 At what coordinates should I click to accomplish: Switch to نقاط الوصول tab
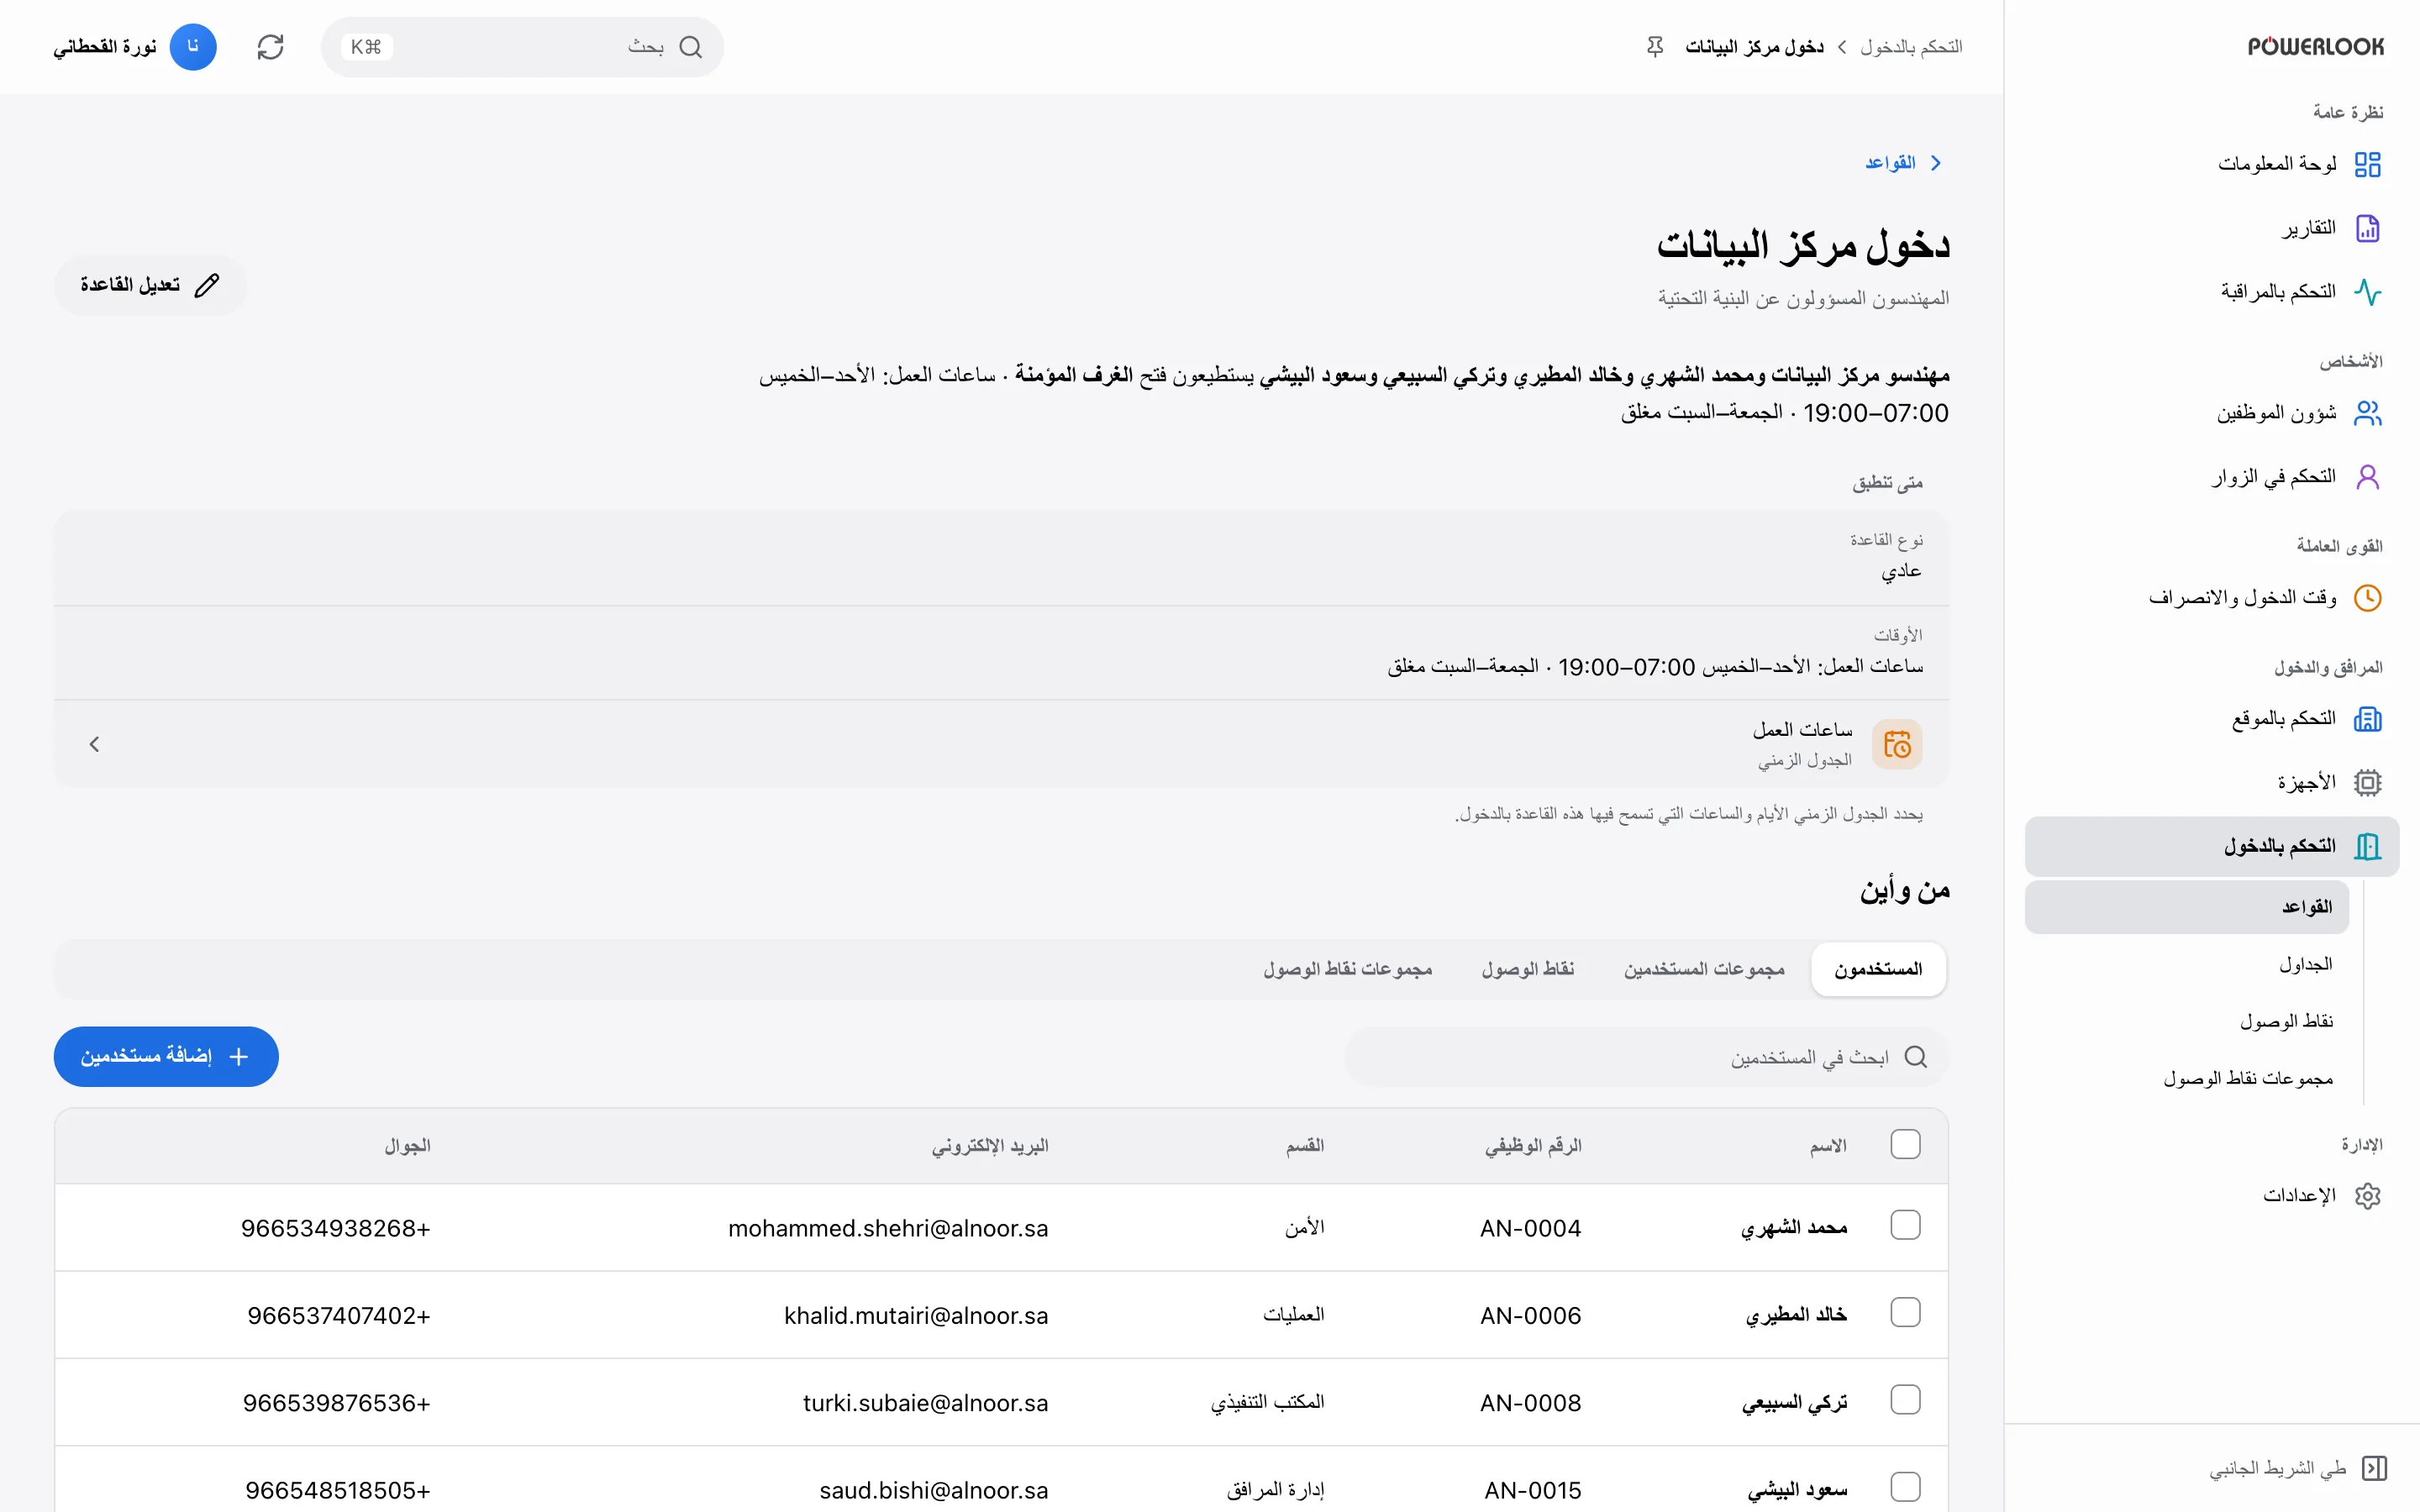point(1528,969)
